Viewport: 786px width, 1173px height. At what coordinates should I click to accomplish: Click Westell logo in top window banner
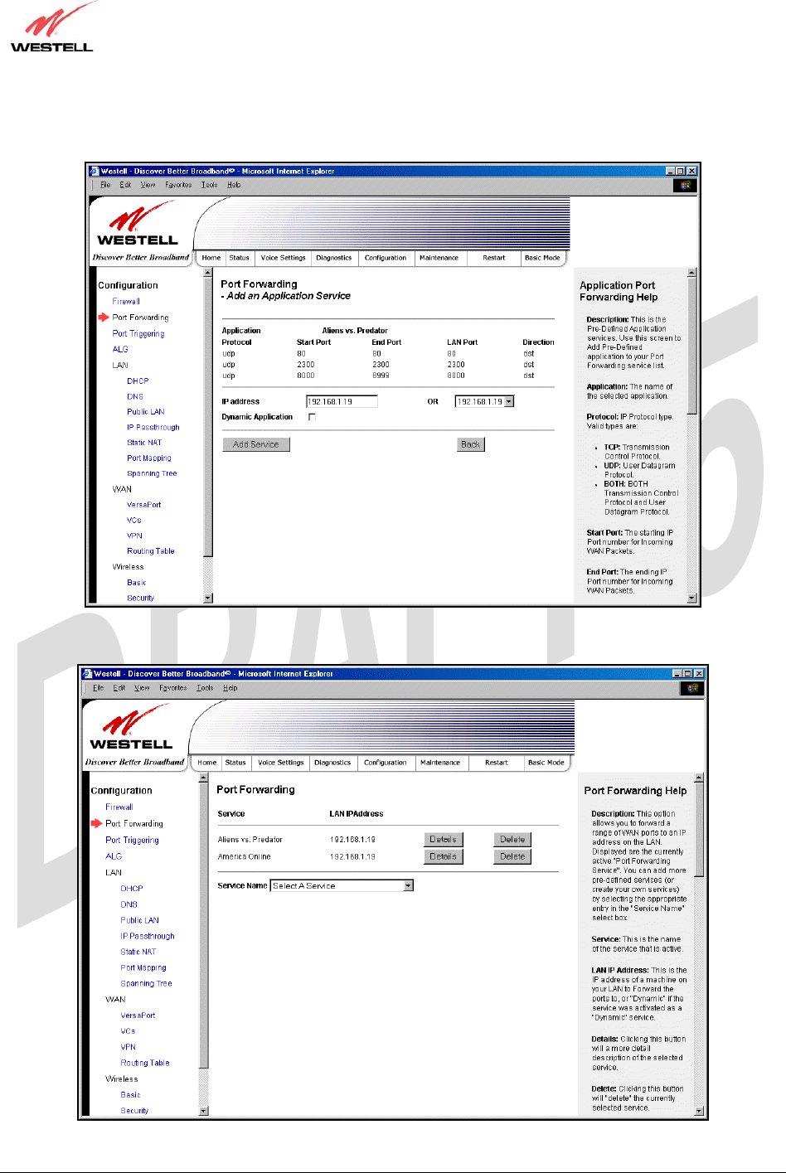coord(138,226)
